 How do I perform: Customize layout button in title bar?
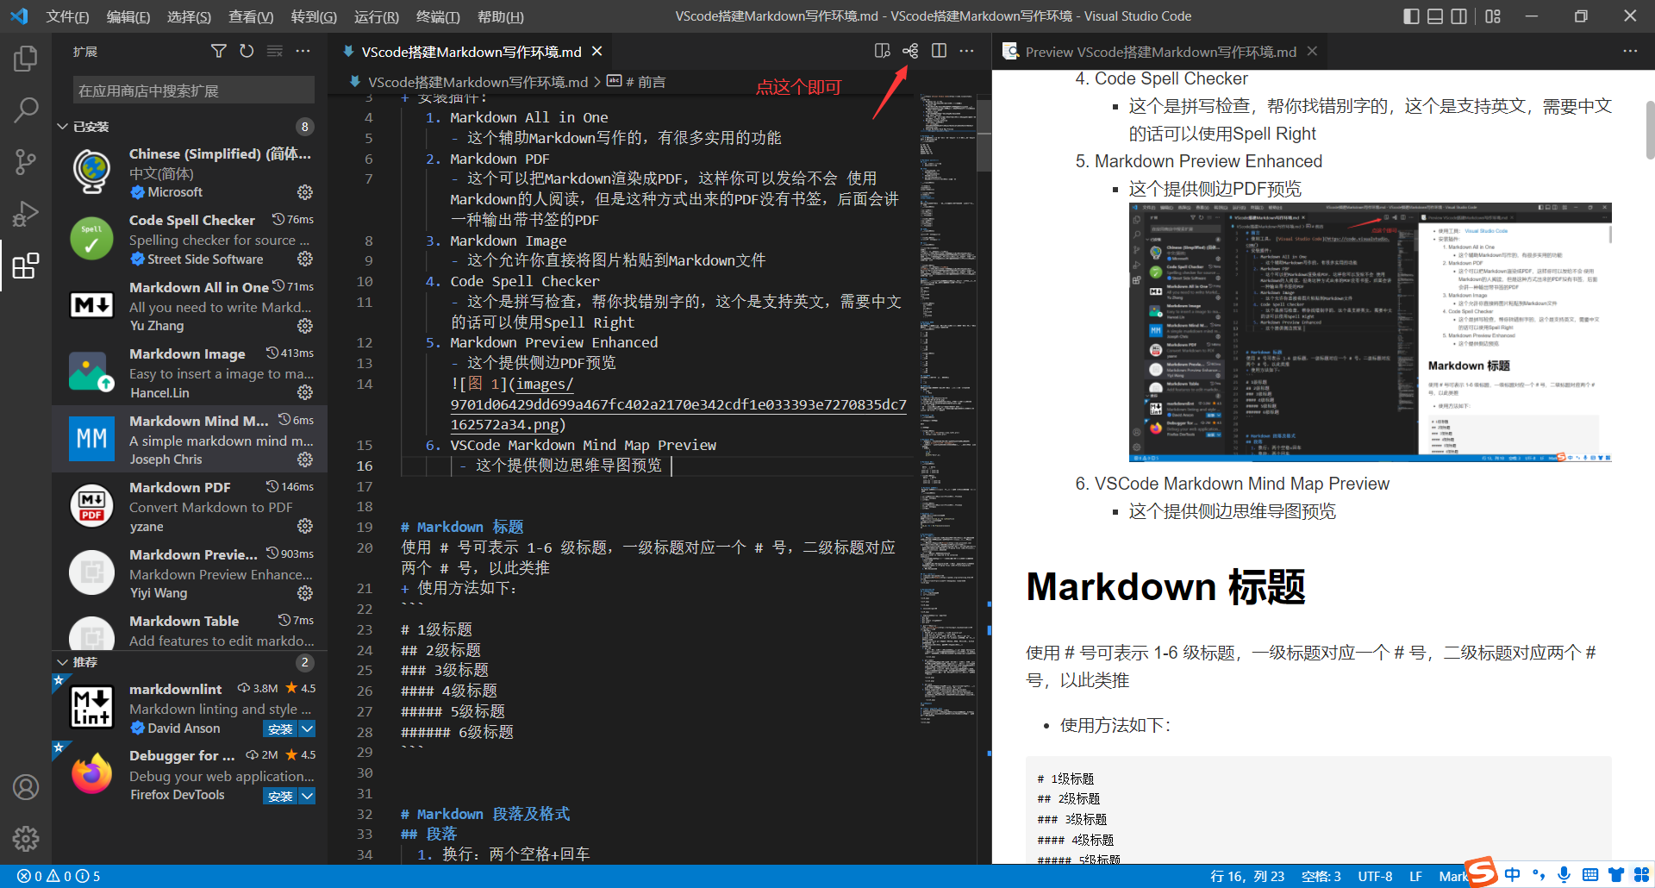(1493, 16)
